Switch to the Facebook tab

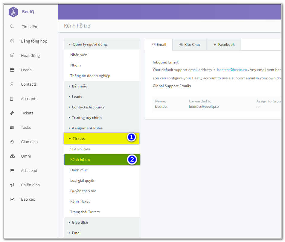pos(224,45)
